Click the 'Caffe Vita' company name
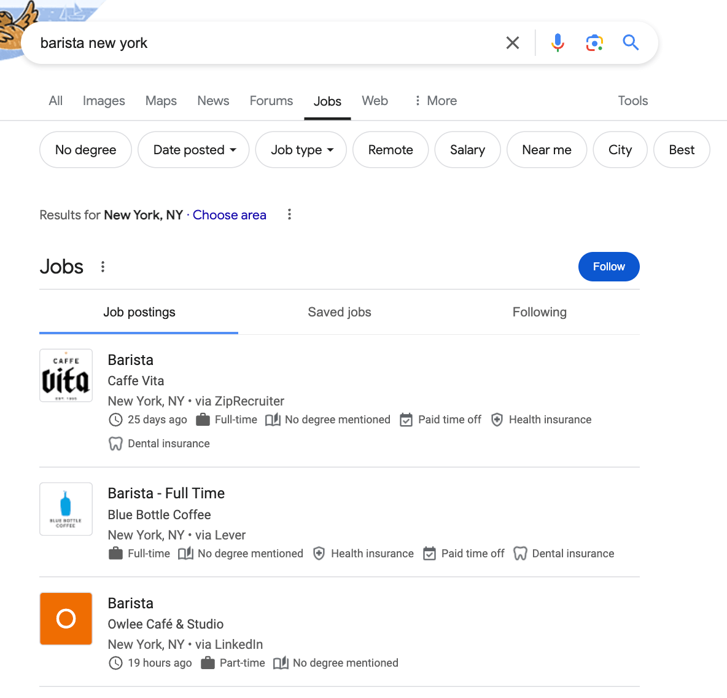This screenshot has height=698, width=727. [x=136, y=381]
